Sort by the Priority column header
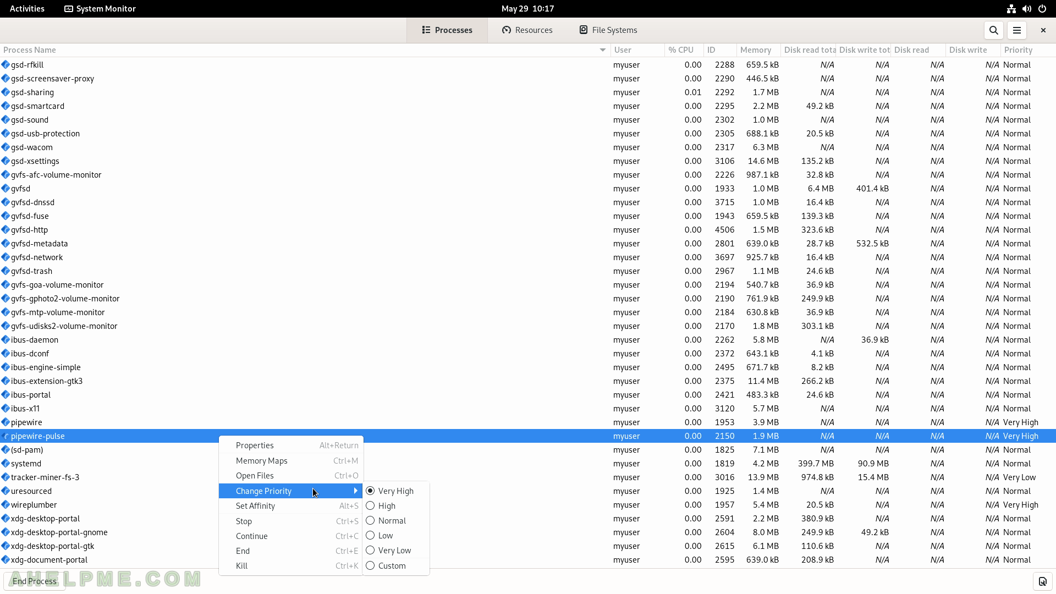The height and width of the screenshot is (594, 1056). pos(1028,50)
